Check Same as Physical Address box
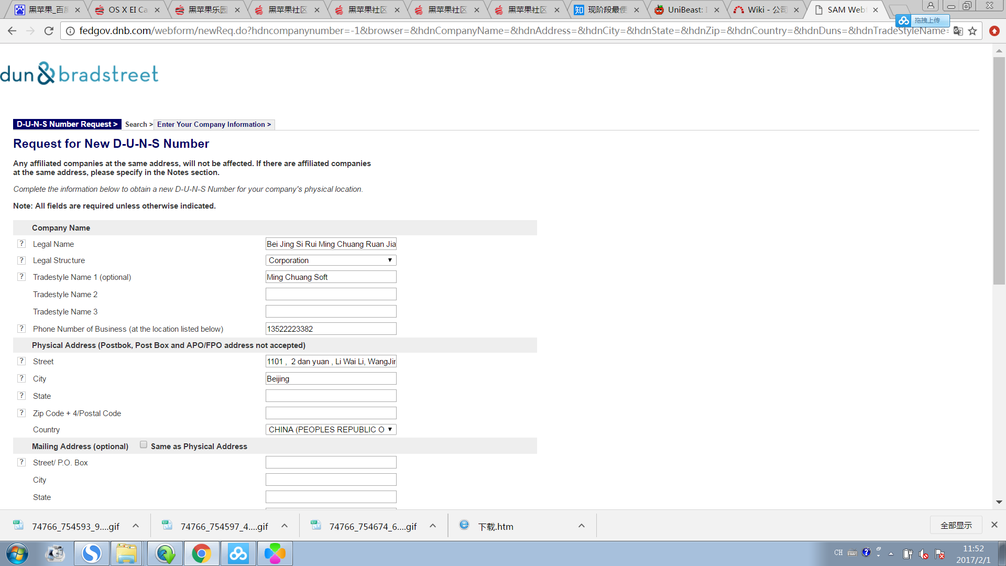Screen dimensions: 1006x566 click(144, 445)
